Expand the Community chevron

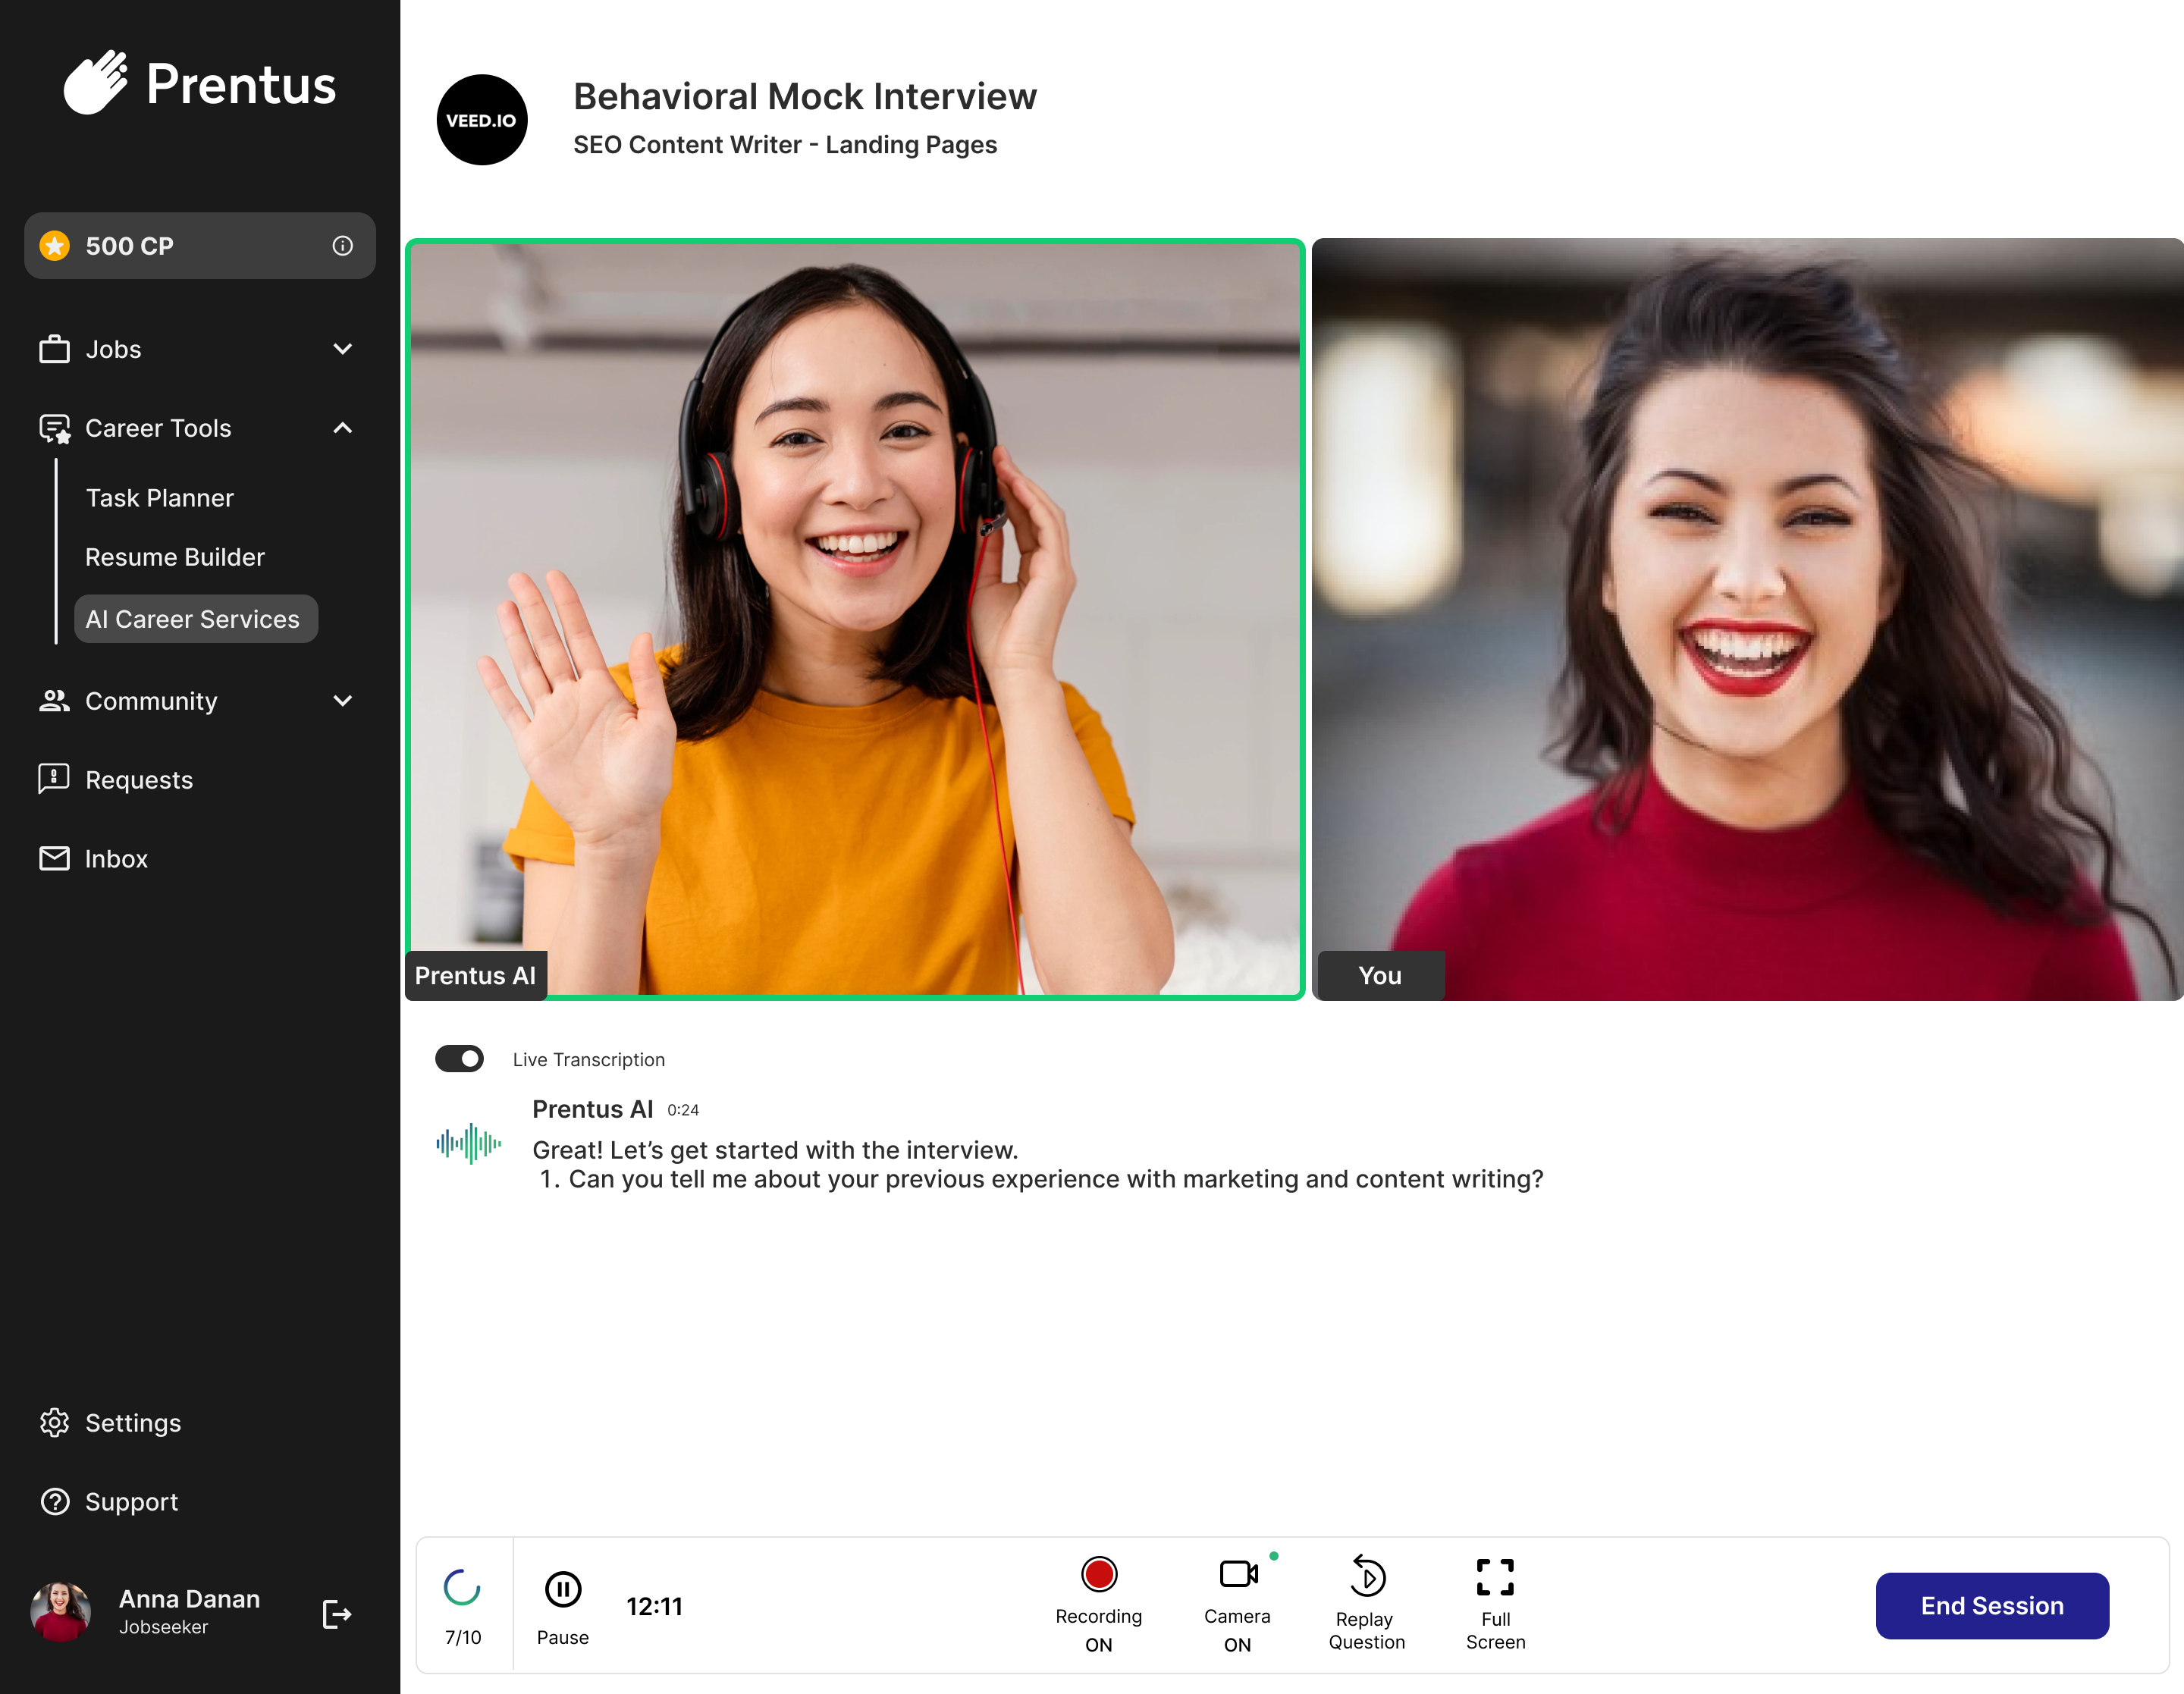343,701
